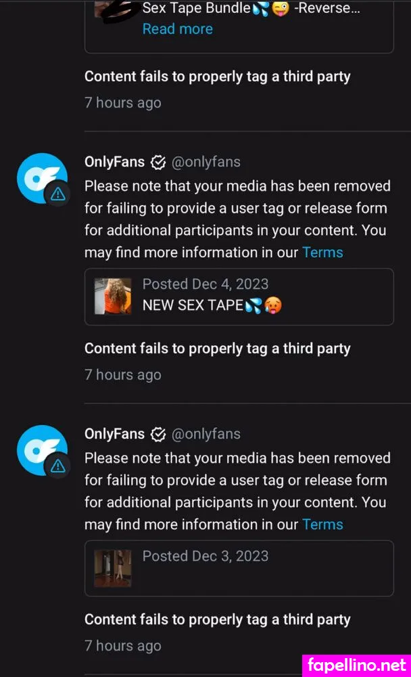This screenshot has width=411, height=677.
Task: Open the Read more link
Action: 177,29
